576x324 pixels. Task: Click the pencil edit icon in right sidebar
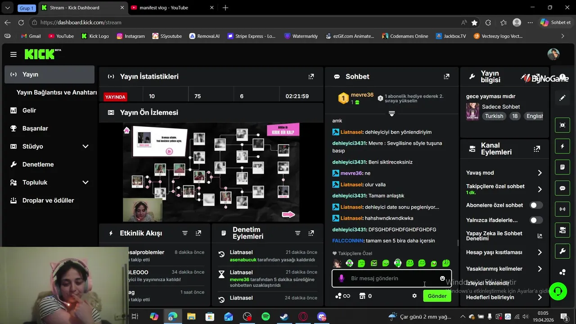[x=562, y=98]
